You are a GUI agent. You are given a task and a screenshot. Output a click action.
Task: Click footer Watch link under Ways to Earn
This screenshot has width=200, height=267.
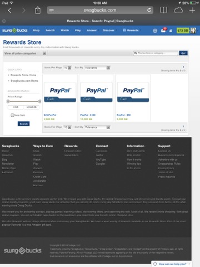[x=37, y=160]
